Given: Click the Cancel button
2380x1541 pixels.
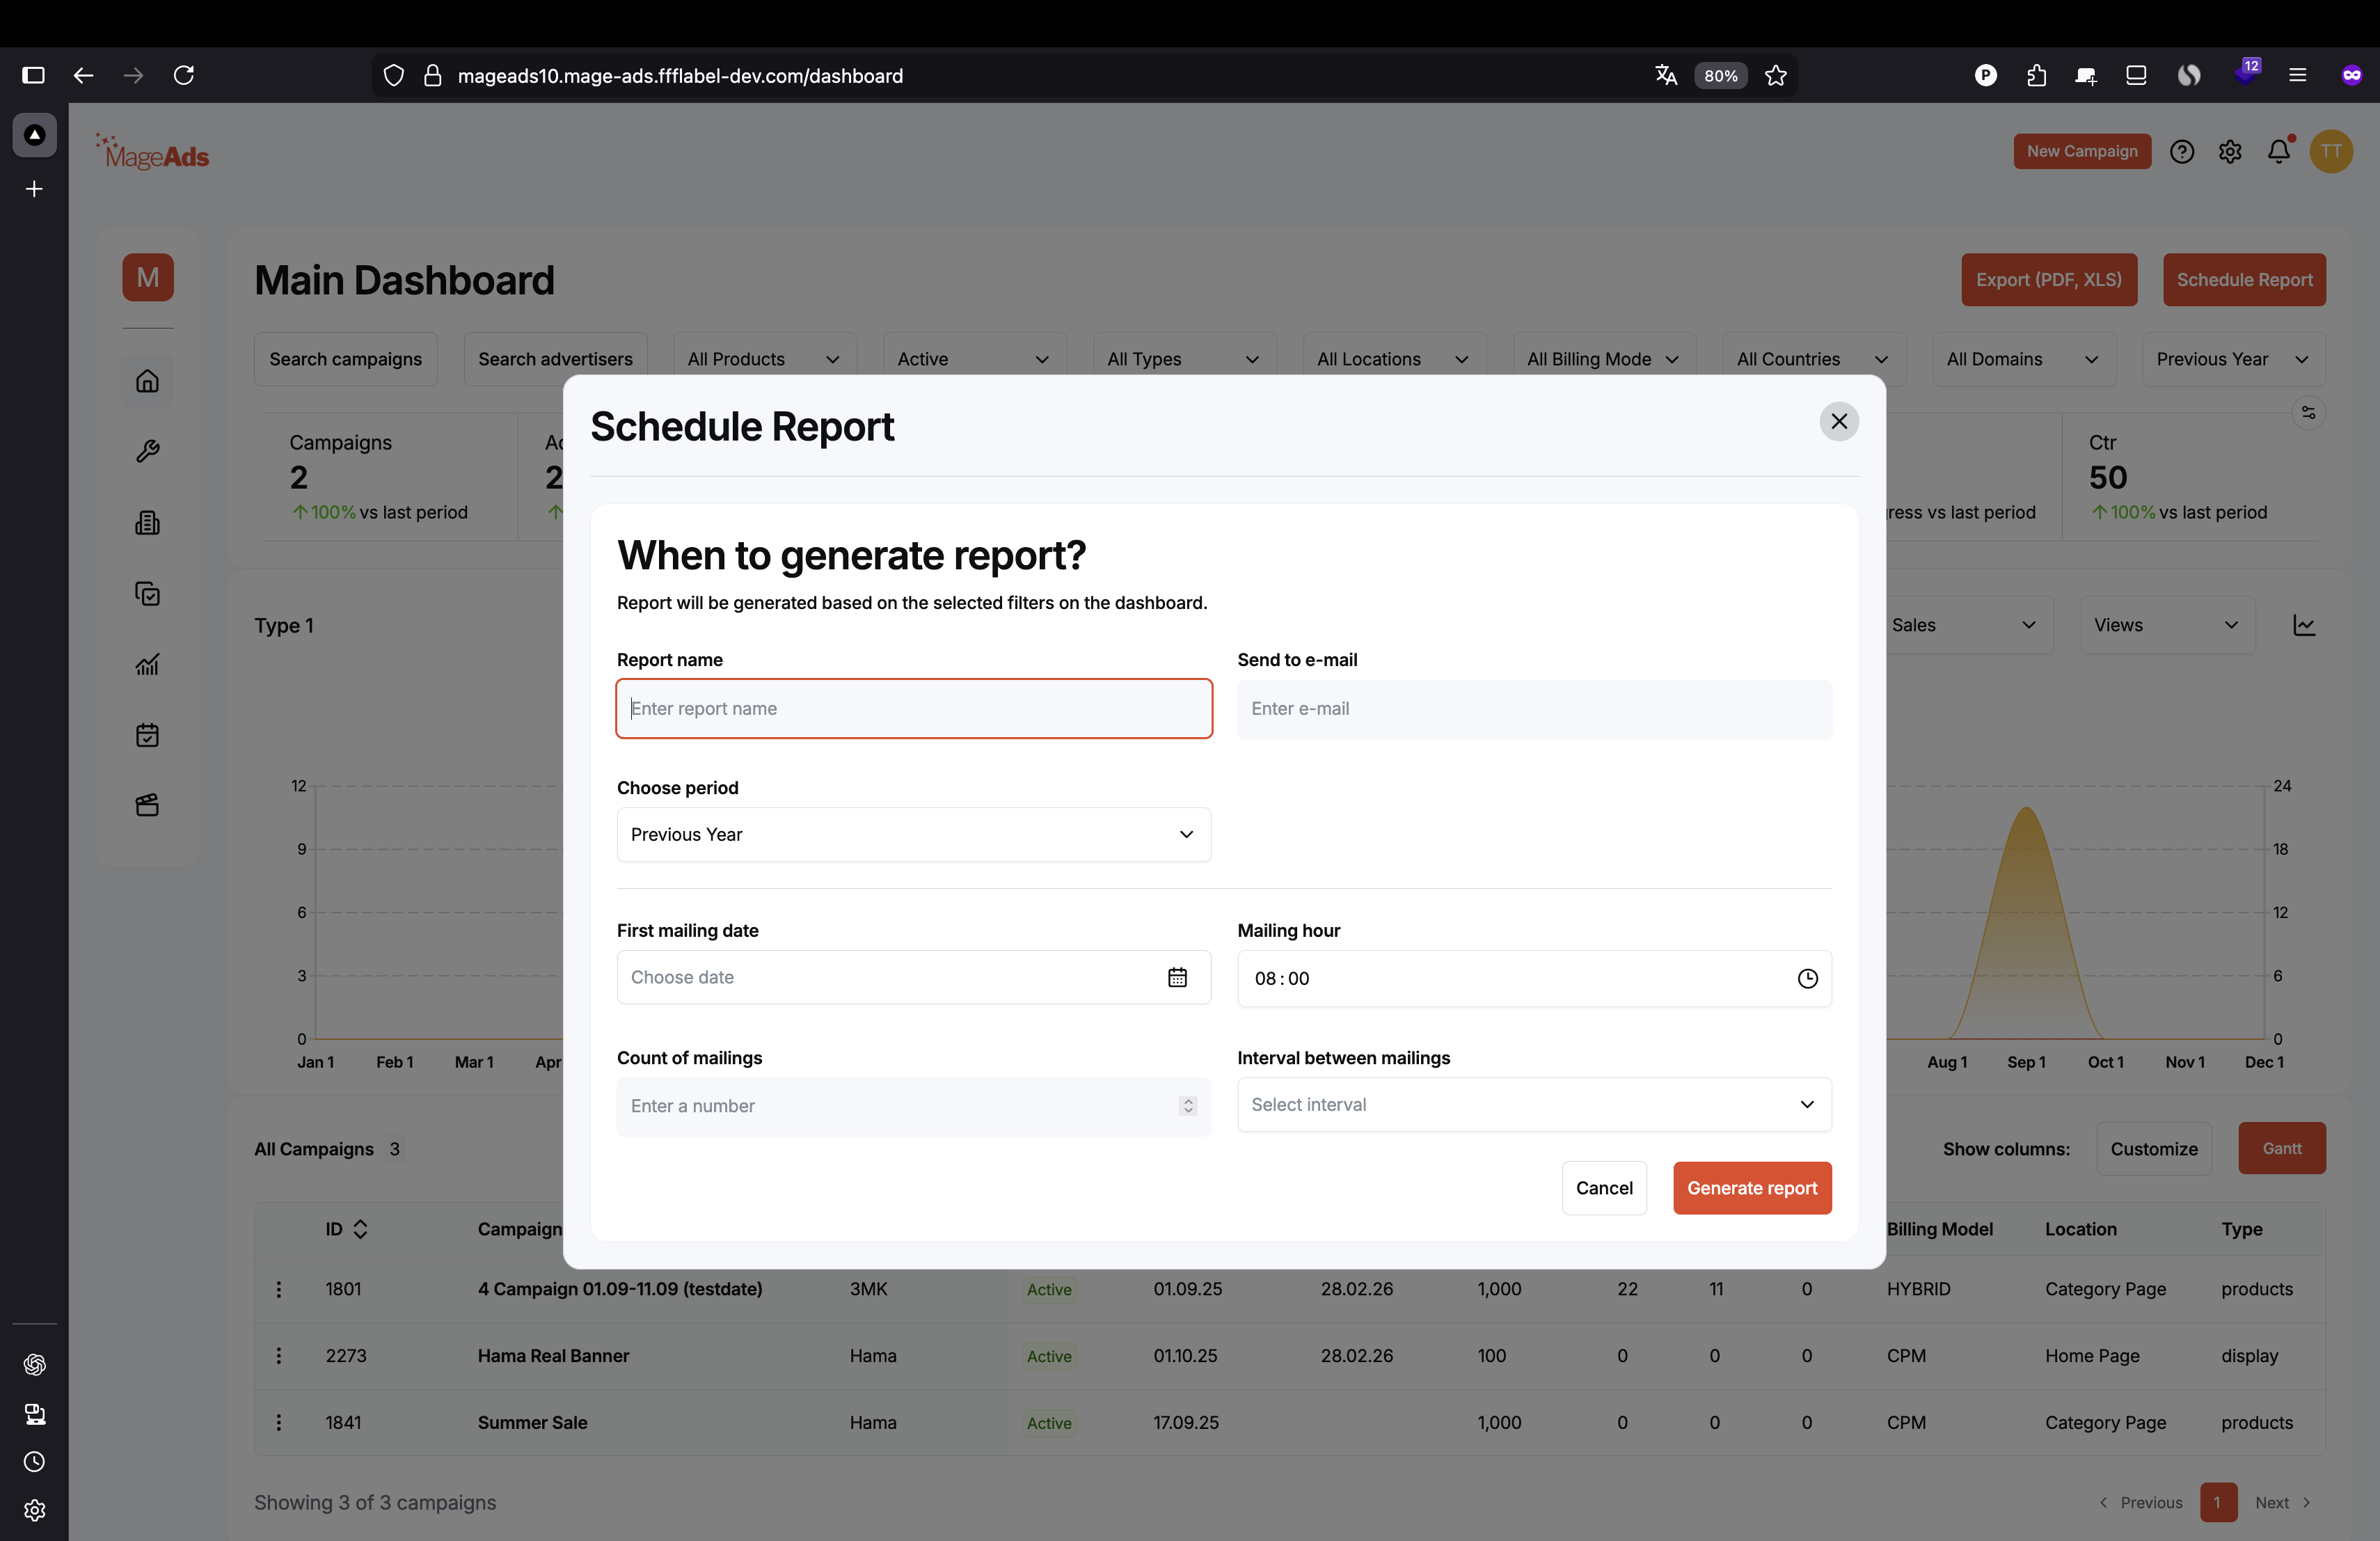Looking at the screenshot, I should point(1603,1187).
